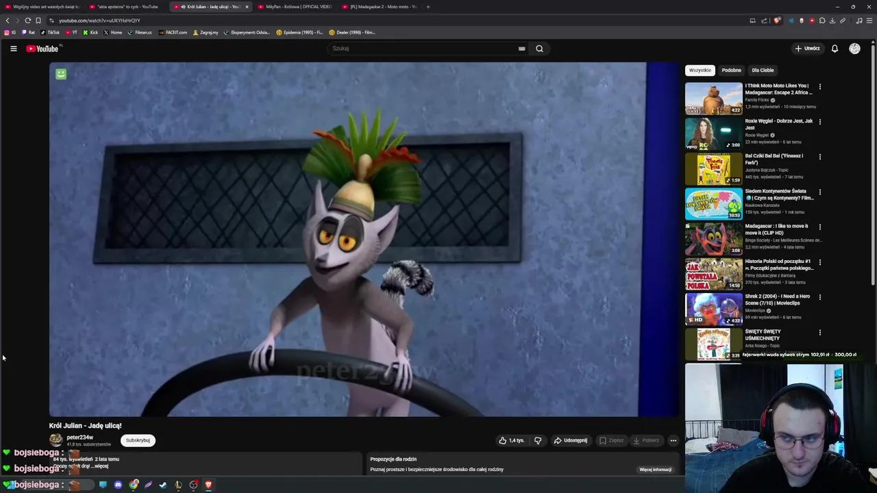
Task: Bookmark this page from the toolbar
Action: coord(38,21)
